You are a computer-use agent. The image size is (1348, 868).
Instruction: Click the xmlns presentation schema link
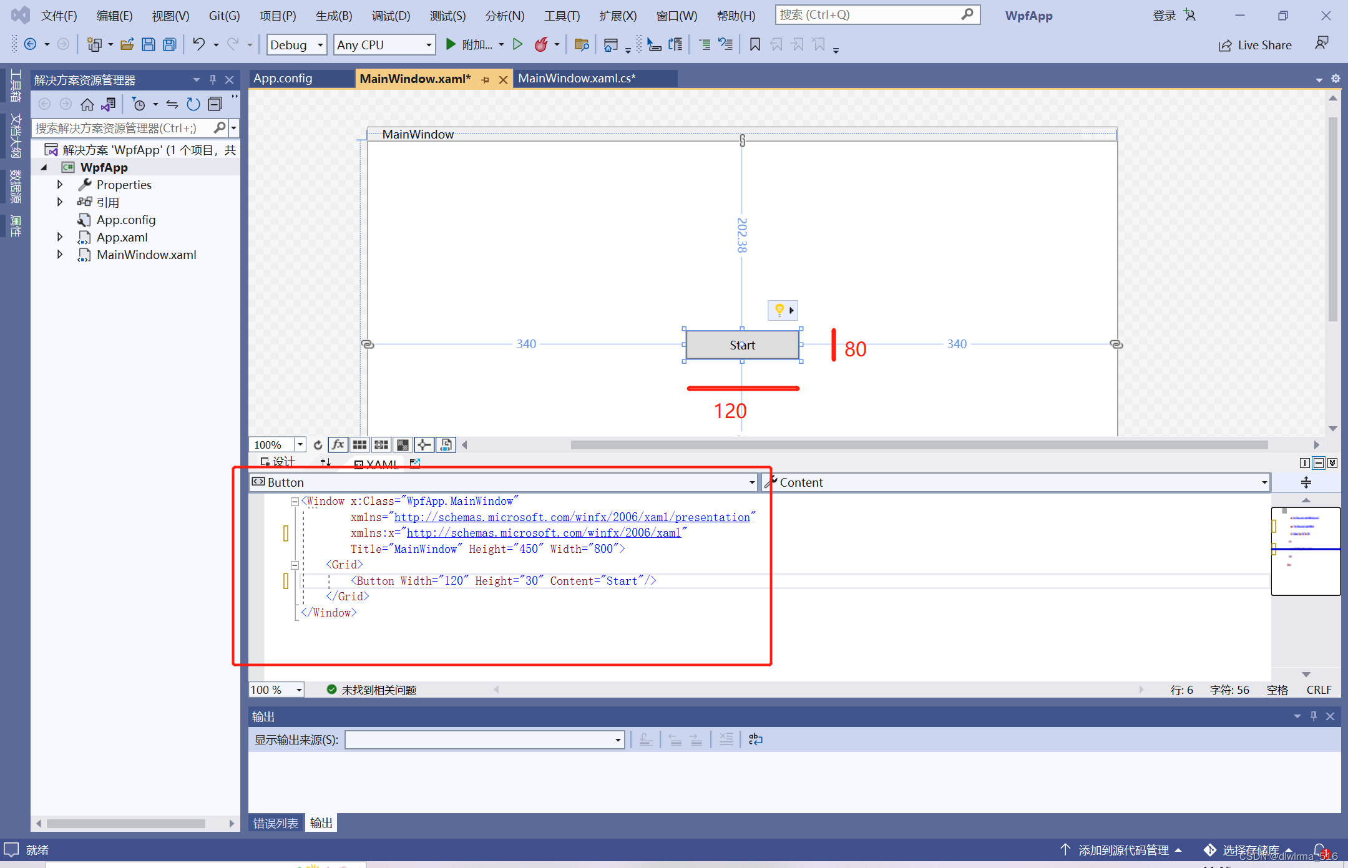572,517
